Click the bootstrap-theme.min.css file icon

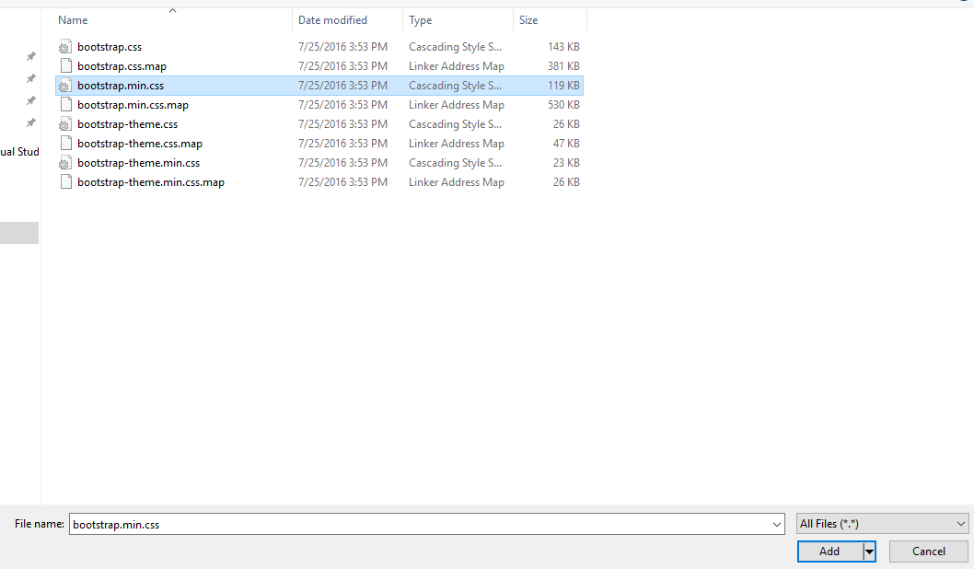[64, 163]
